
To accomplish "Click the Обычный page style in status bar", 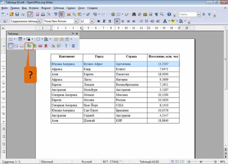I will coord(47,161).
